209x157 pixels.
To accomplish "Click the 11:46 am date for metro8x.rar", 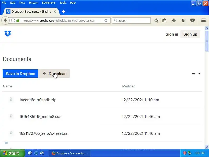I will coord(141,117).
